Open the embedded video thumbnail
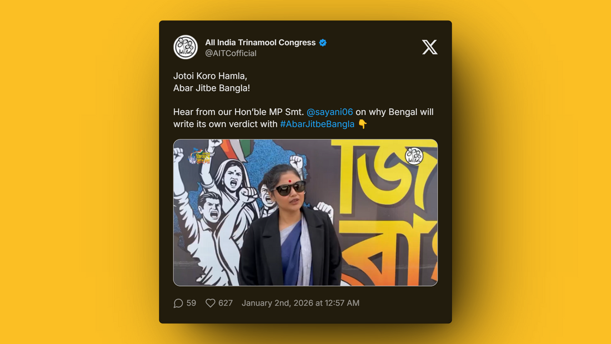The height and width of the screenshot is (344, 611). (x=305, y=212)
